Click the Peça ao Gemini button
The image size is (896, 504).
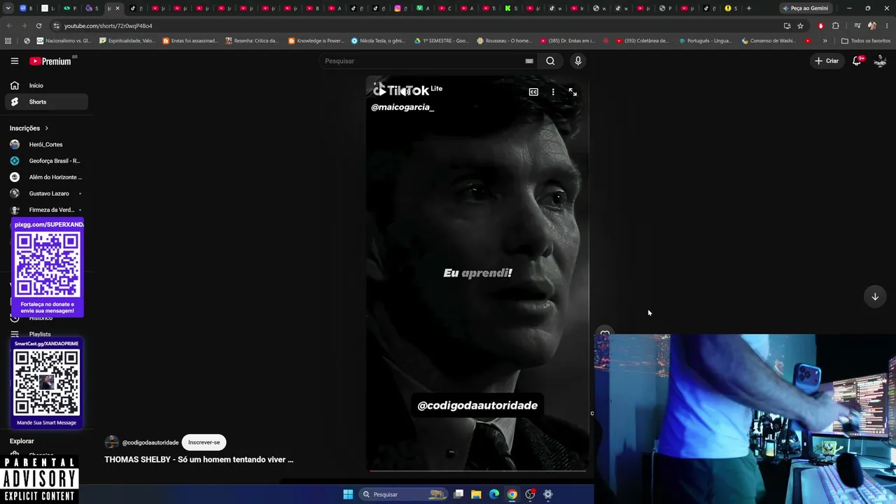coord(805,8)
